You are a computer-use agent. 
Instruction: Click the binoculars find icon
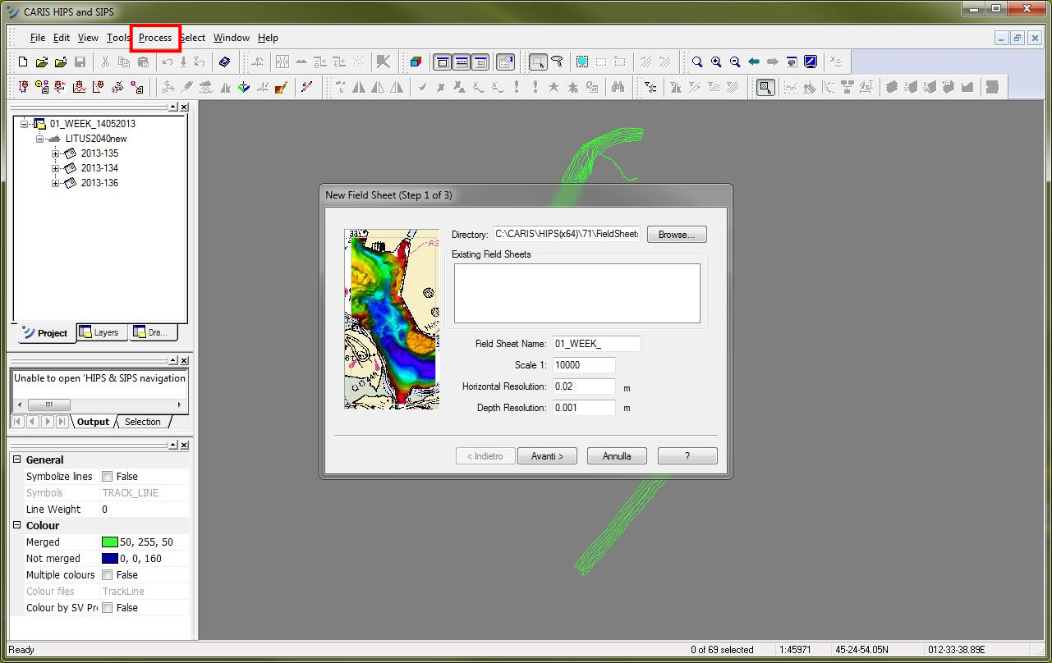618,86
